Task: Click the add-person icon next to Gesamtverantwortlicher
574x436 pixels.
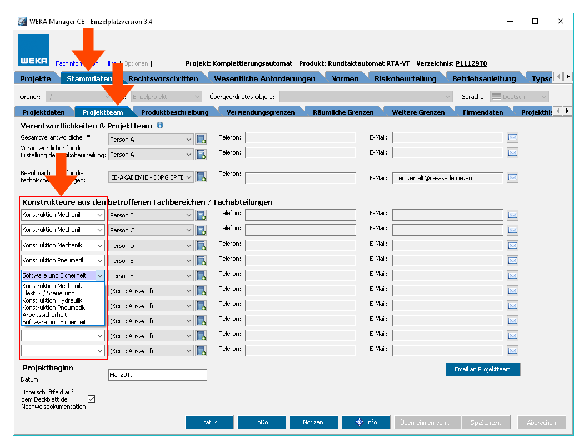Action: pyautogui.click(x=201, y=139)
